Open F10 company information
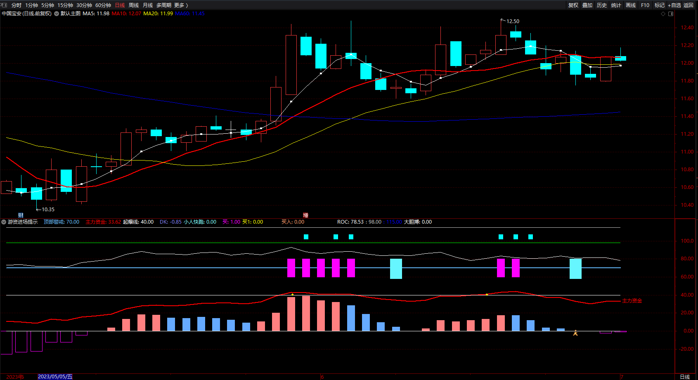 (645, 5)
